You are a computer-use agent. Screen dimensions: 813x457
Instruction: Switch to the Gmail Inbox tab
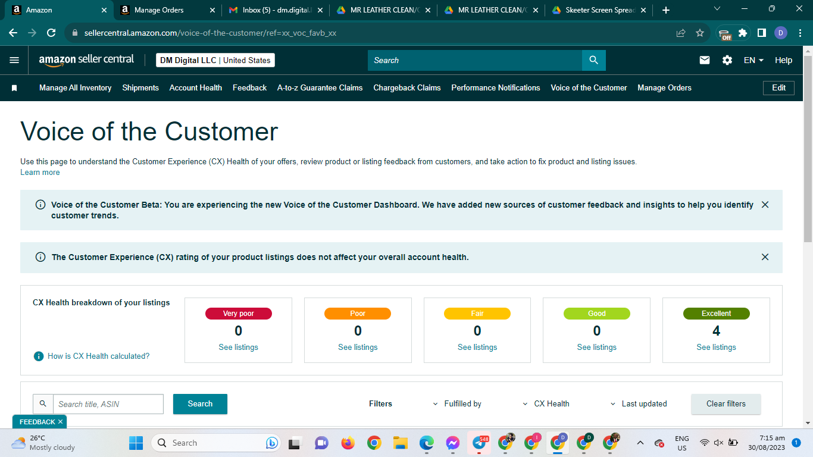click(277, 10)
